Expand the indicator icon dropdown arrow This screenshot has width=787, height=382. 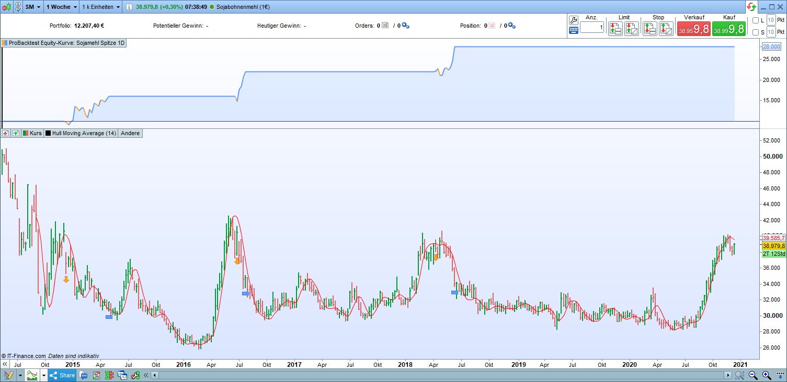(x=43, y=375)
